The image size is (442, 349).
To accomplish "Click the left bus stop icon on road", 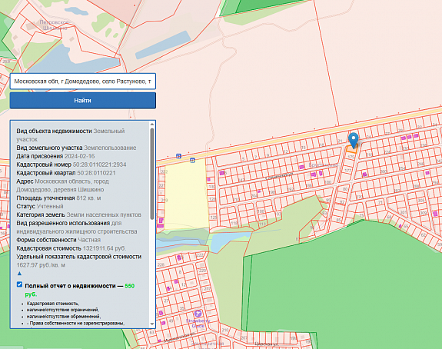I will pos(178,156).
